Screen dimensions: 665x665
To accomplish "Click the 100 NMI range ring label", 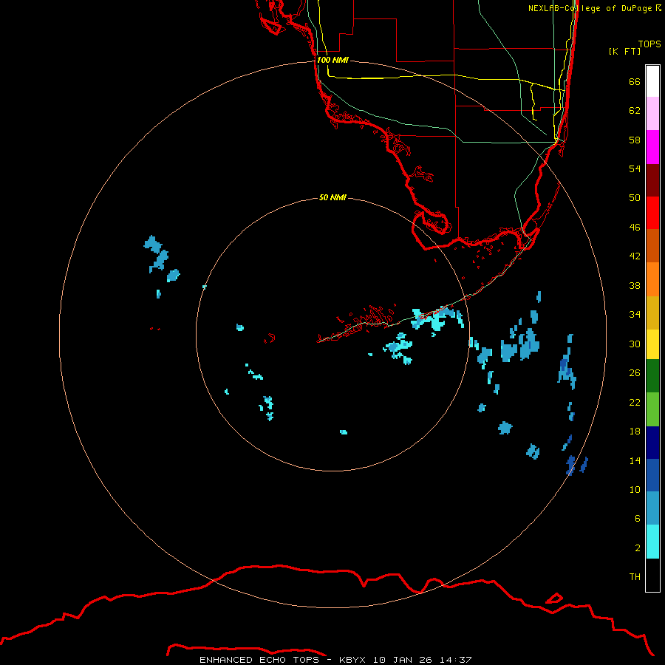I will pos(332,60).
